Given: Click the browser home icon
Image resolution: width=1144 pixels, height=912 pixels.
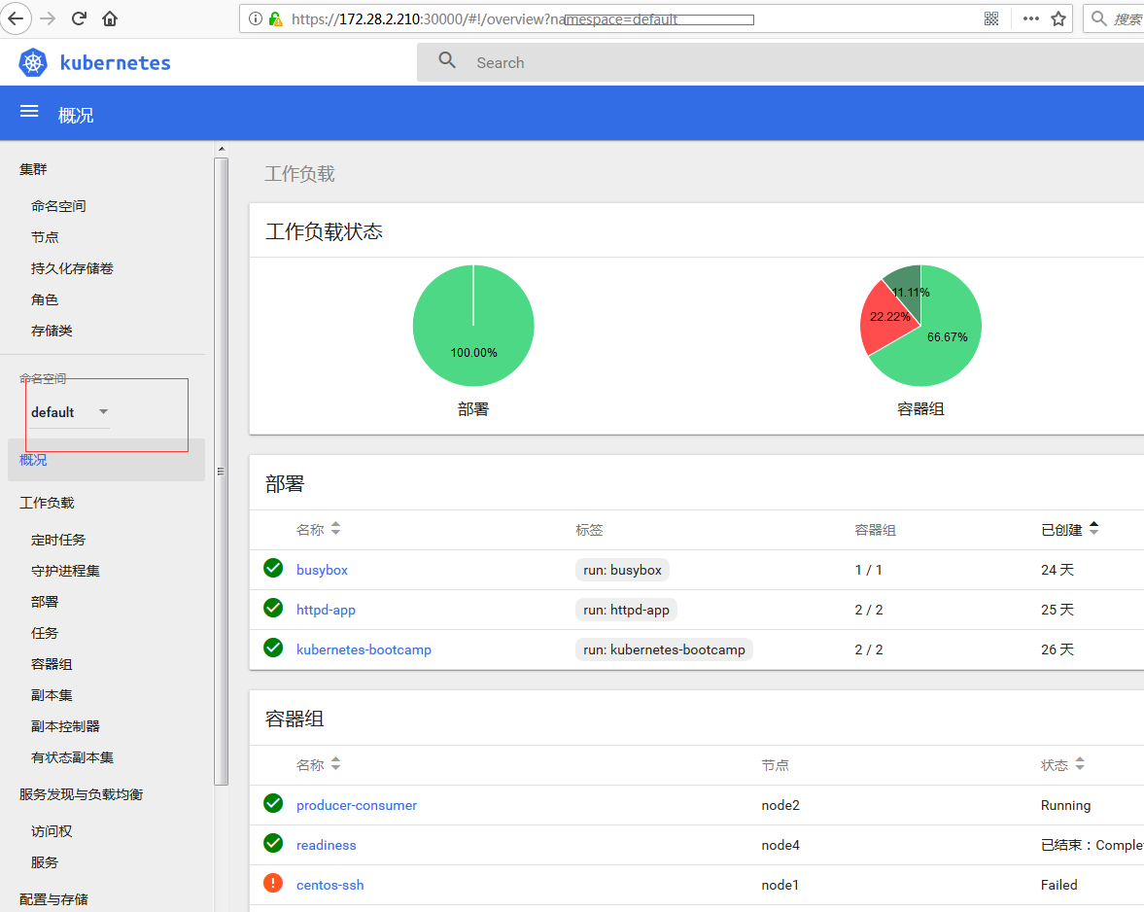Looking at the screenshot, I should click(110, 18).
